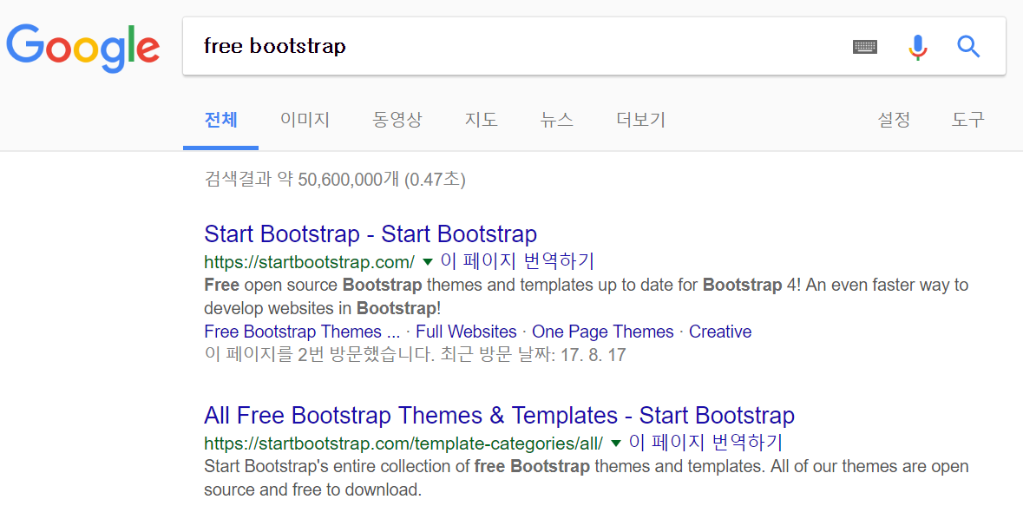
Task: Translate the first result page (이 페이지 번역하기)
Action: [517, 261]
